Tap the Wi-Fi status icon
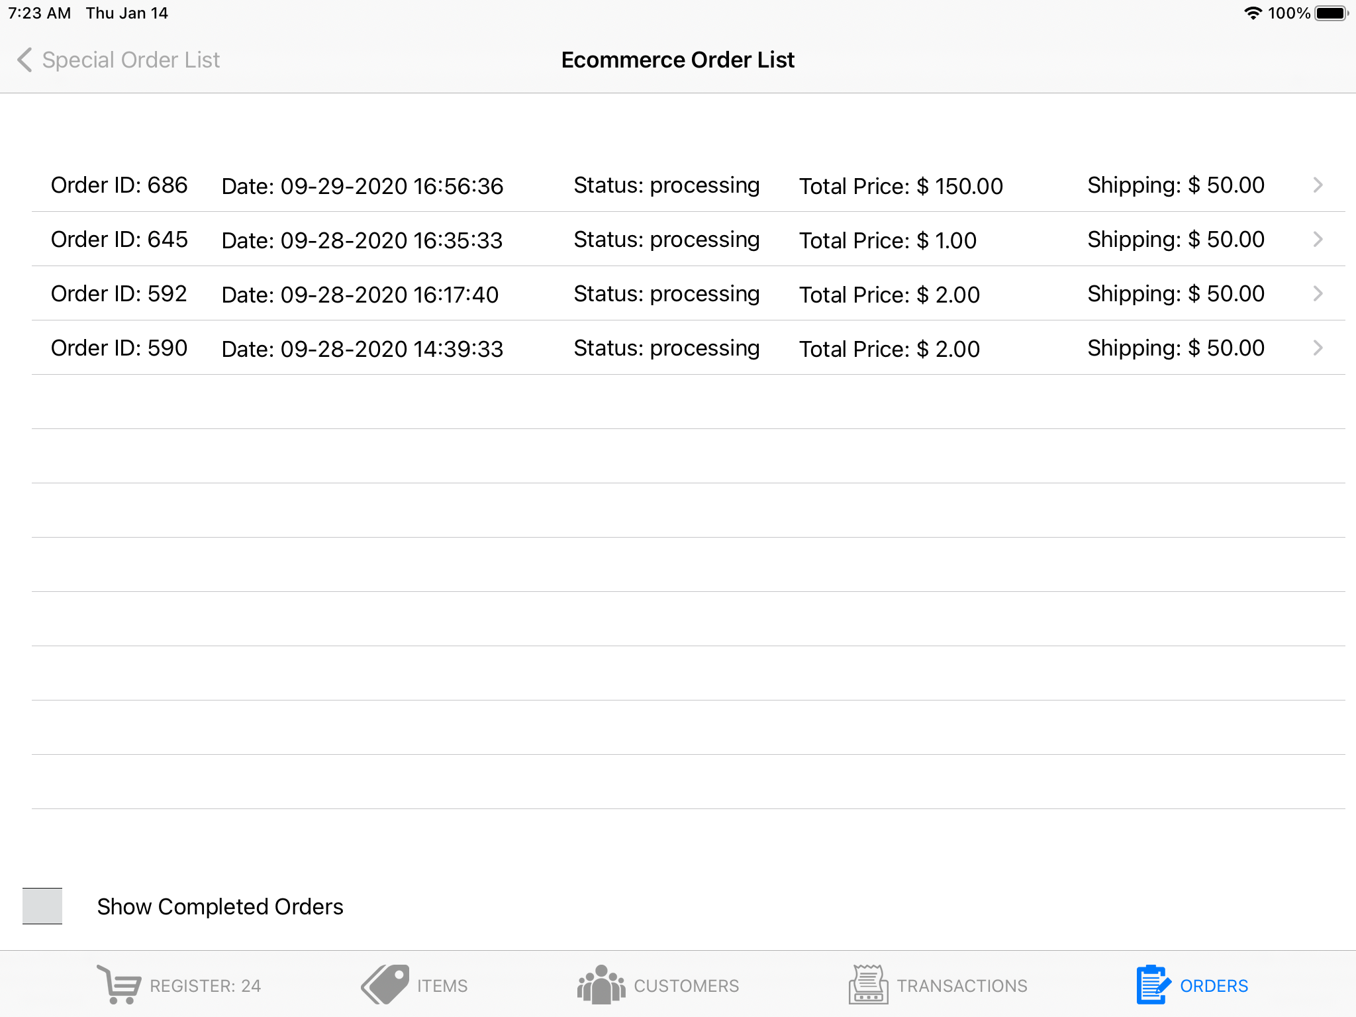 tap(1252, 13)
